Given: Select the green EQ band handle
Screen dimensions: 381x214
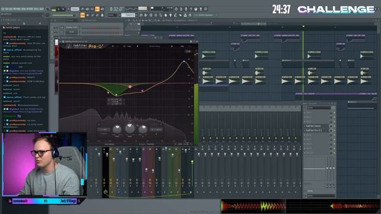Looking at the screenshot, I should 116,95.
